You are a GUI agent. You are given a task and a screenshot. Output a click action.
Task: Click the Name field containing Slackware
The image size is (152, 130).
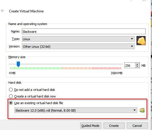click(x=84, y=31)
